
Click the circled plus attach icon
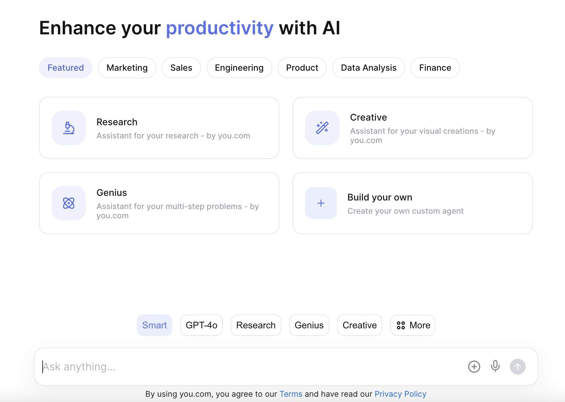474,367
